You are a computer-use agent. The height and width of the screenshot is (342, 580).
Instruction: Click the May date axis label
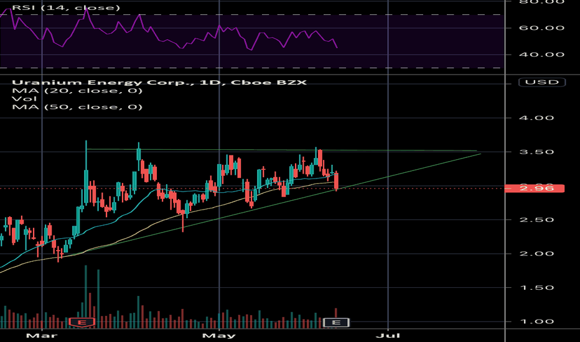[219, 336]
